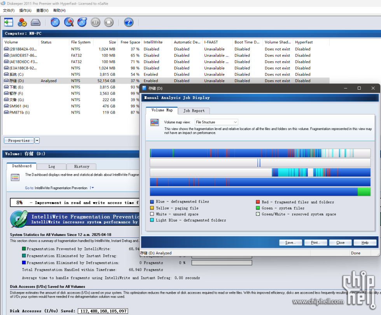Viewport: 381px width, 315px height.
Task: Click the Disk Accesses Saved value field
Action: (x=103, y=311)
